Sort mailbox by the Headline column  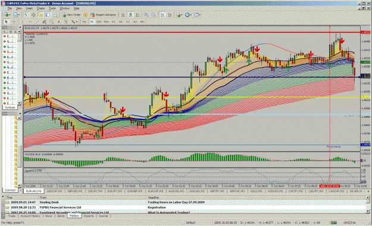256,197
